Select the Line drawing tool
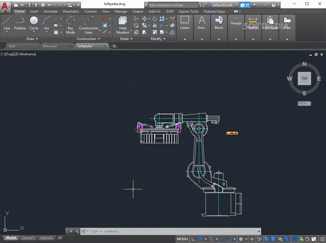Image resolution: width=326 pixels, height=243 pixels. 7,23
